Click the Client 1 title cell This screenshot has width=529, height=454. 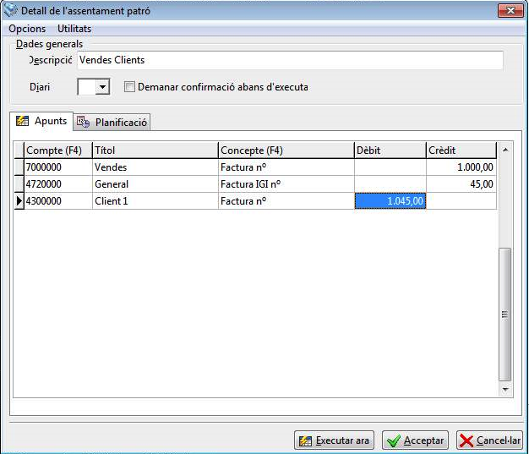[155, 201]
